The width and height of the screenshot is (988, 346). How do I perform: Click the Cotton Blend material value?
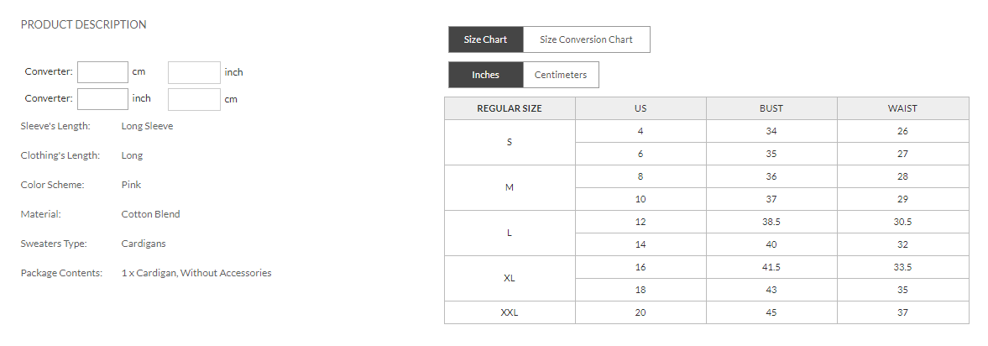[x=150, y=214]
